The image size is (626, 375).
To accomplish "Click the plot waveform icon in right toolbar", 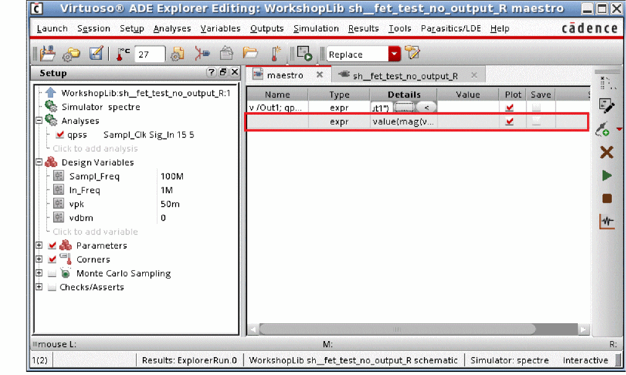I will click(607, 221).
